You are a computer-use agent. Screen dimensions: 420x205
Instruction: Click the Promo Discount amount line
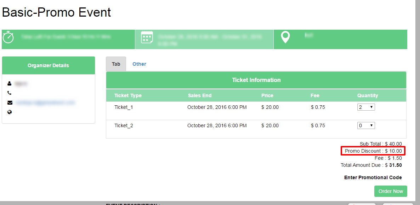point(373,151)
